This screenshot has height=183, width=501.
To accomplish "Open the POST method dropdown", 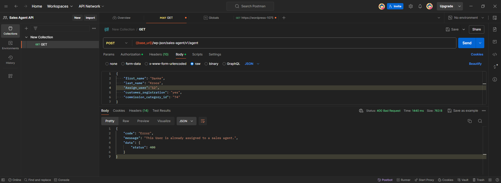I will pos(117,43).
